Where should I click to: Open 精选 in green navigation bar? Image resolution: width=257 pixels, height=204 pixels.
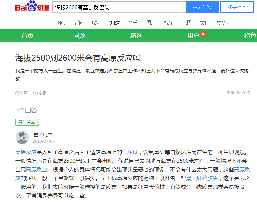[x=136, y=36]
